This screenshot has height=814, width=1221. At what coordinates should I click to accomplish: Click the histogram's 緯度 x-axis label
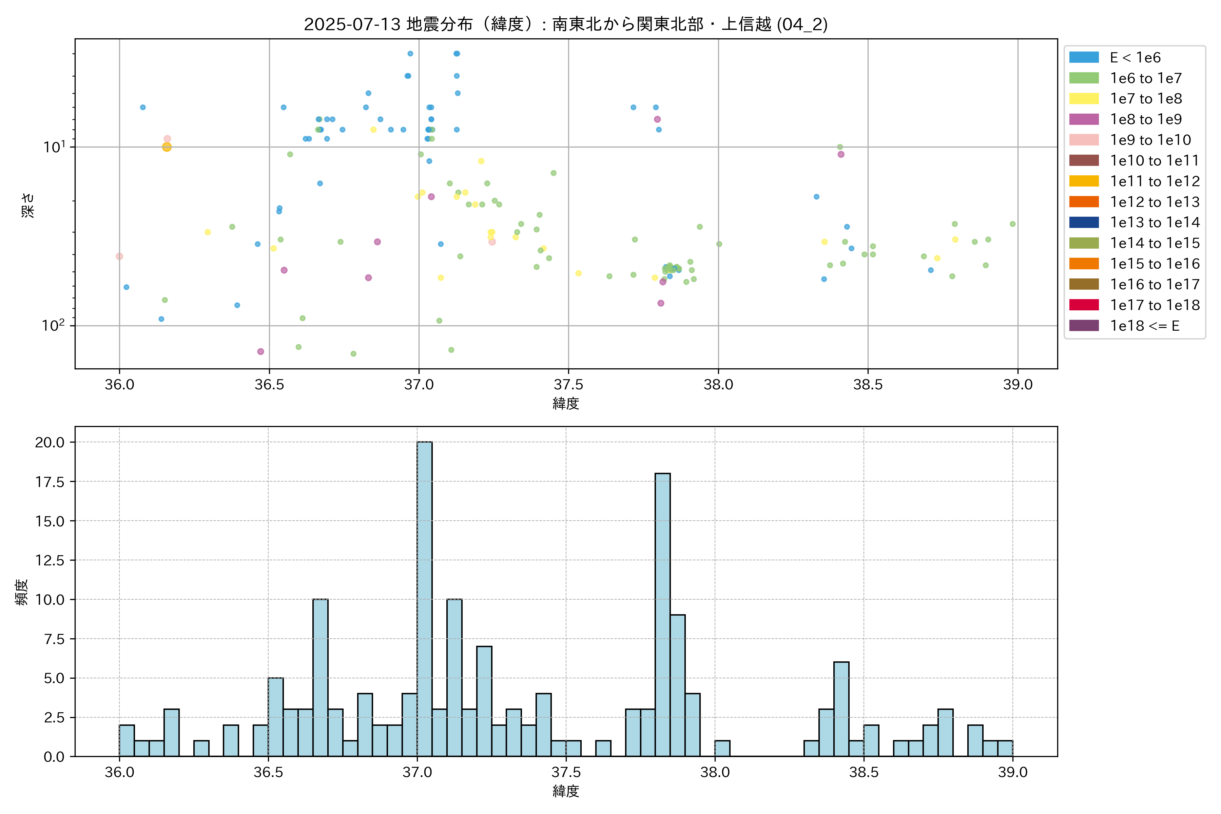point(565,791)
